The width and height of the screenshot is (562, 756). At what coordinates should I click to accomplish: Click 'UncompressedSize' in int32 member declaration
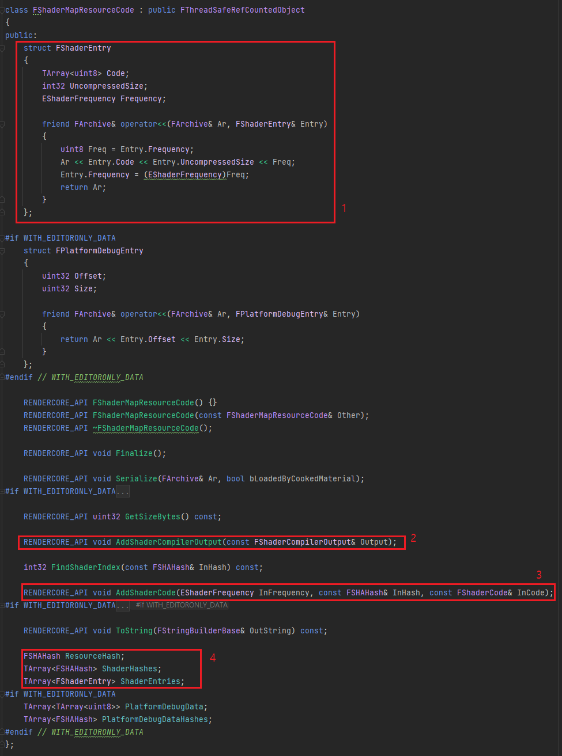pyautogui.click(x=107, y=86)
